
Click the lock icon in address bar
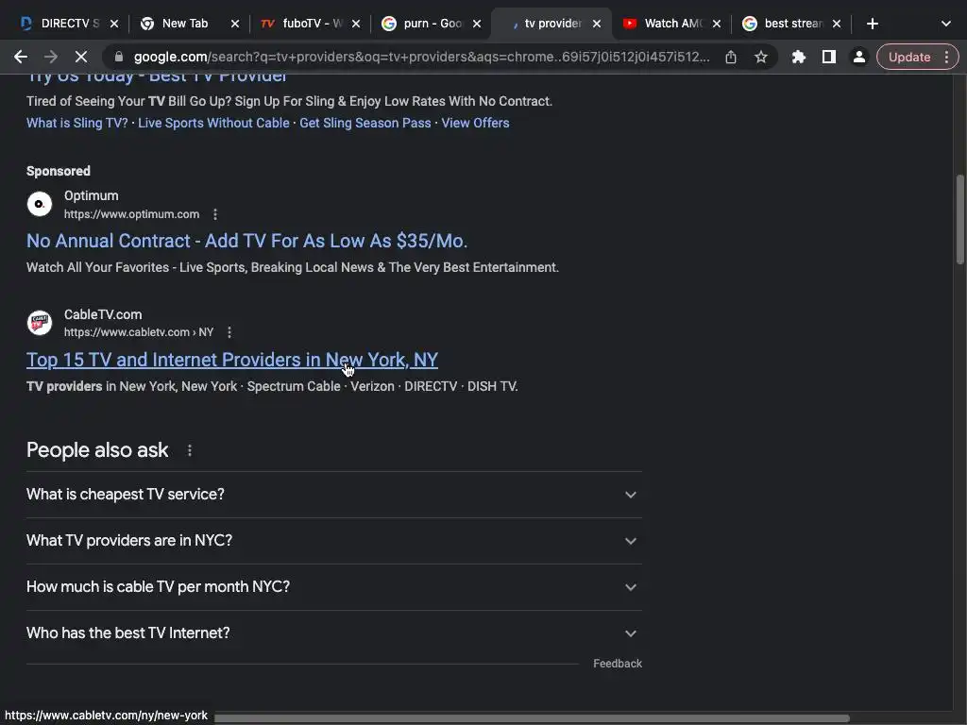coord(119,58)
